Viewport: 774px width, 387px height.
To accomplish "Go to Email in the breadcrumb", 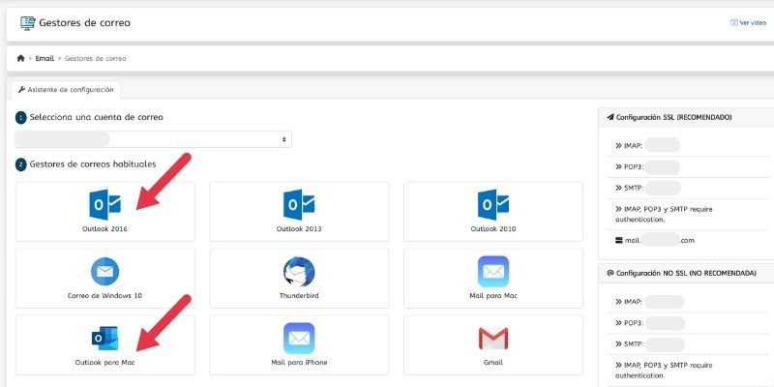I will click(45, 58).
